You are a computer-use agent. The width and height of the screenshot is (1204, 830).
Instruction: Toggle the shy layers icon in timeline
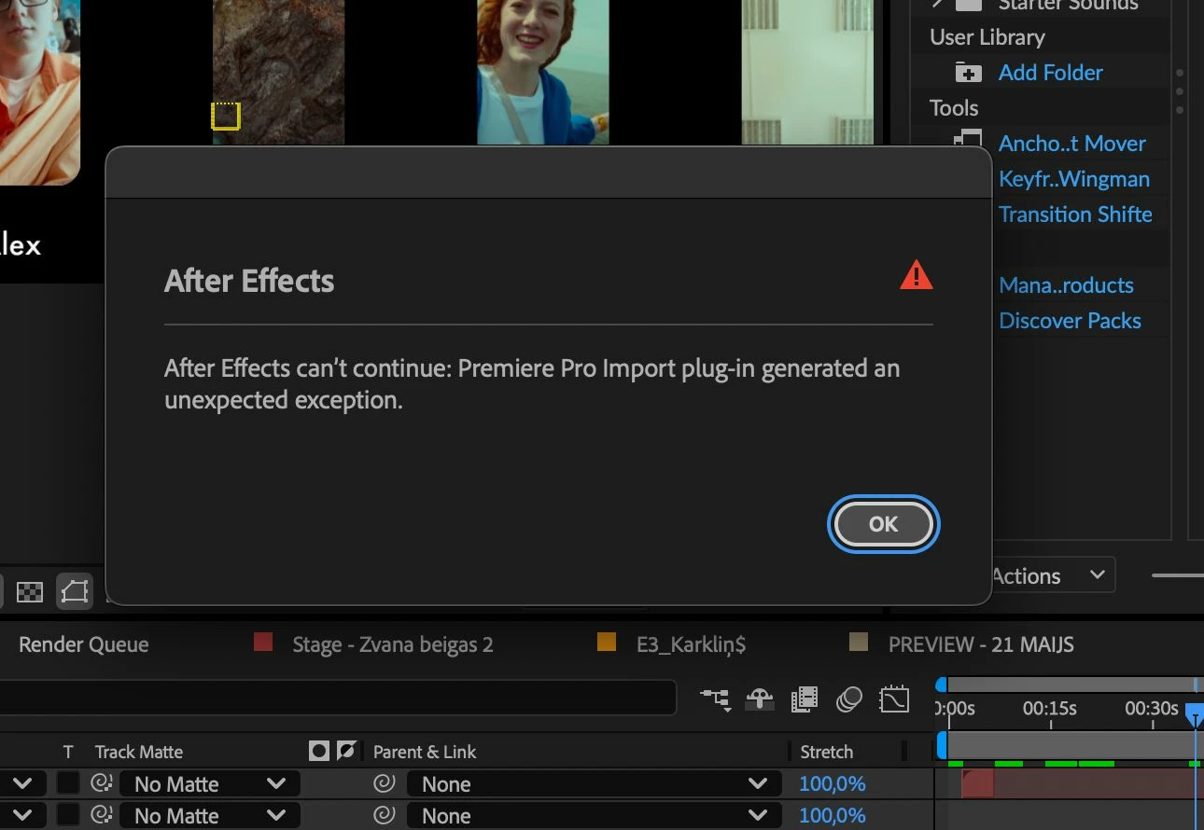(x=761, y=699)
